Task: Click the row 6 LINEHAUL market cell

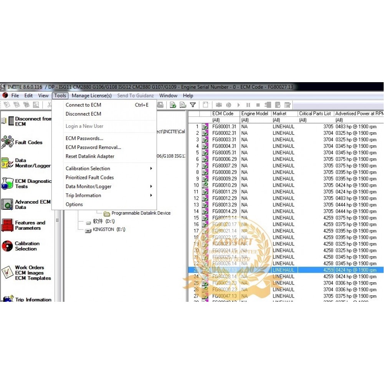Action: tap(283, 159)
